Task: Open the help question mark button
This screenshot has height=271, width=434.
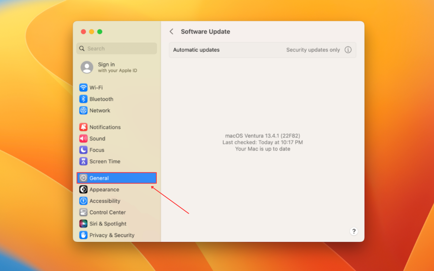Action: pyautogui.click(x=354, y=231)
